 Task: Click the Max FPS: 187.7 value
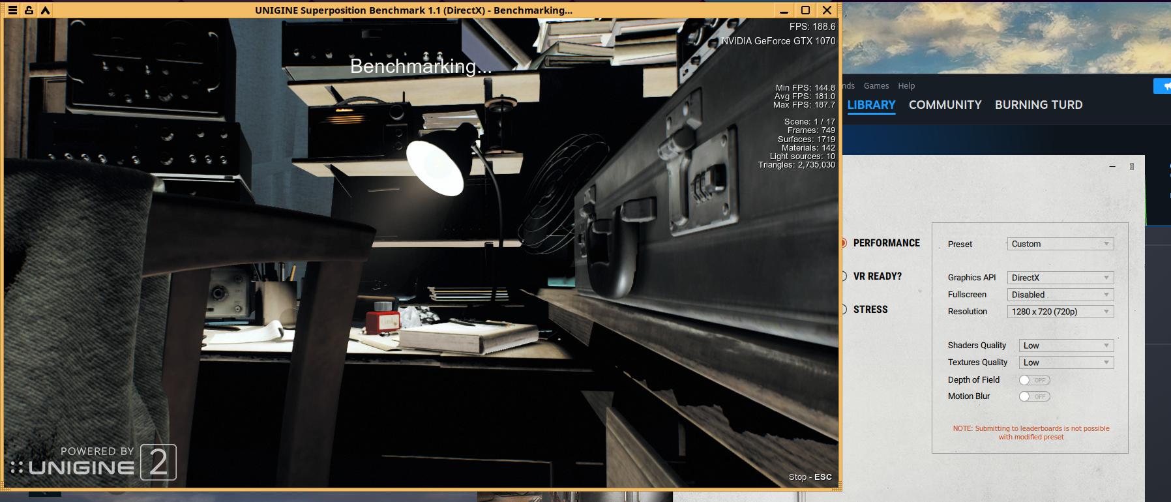(804, 104)
